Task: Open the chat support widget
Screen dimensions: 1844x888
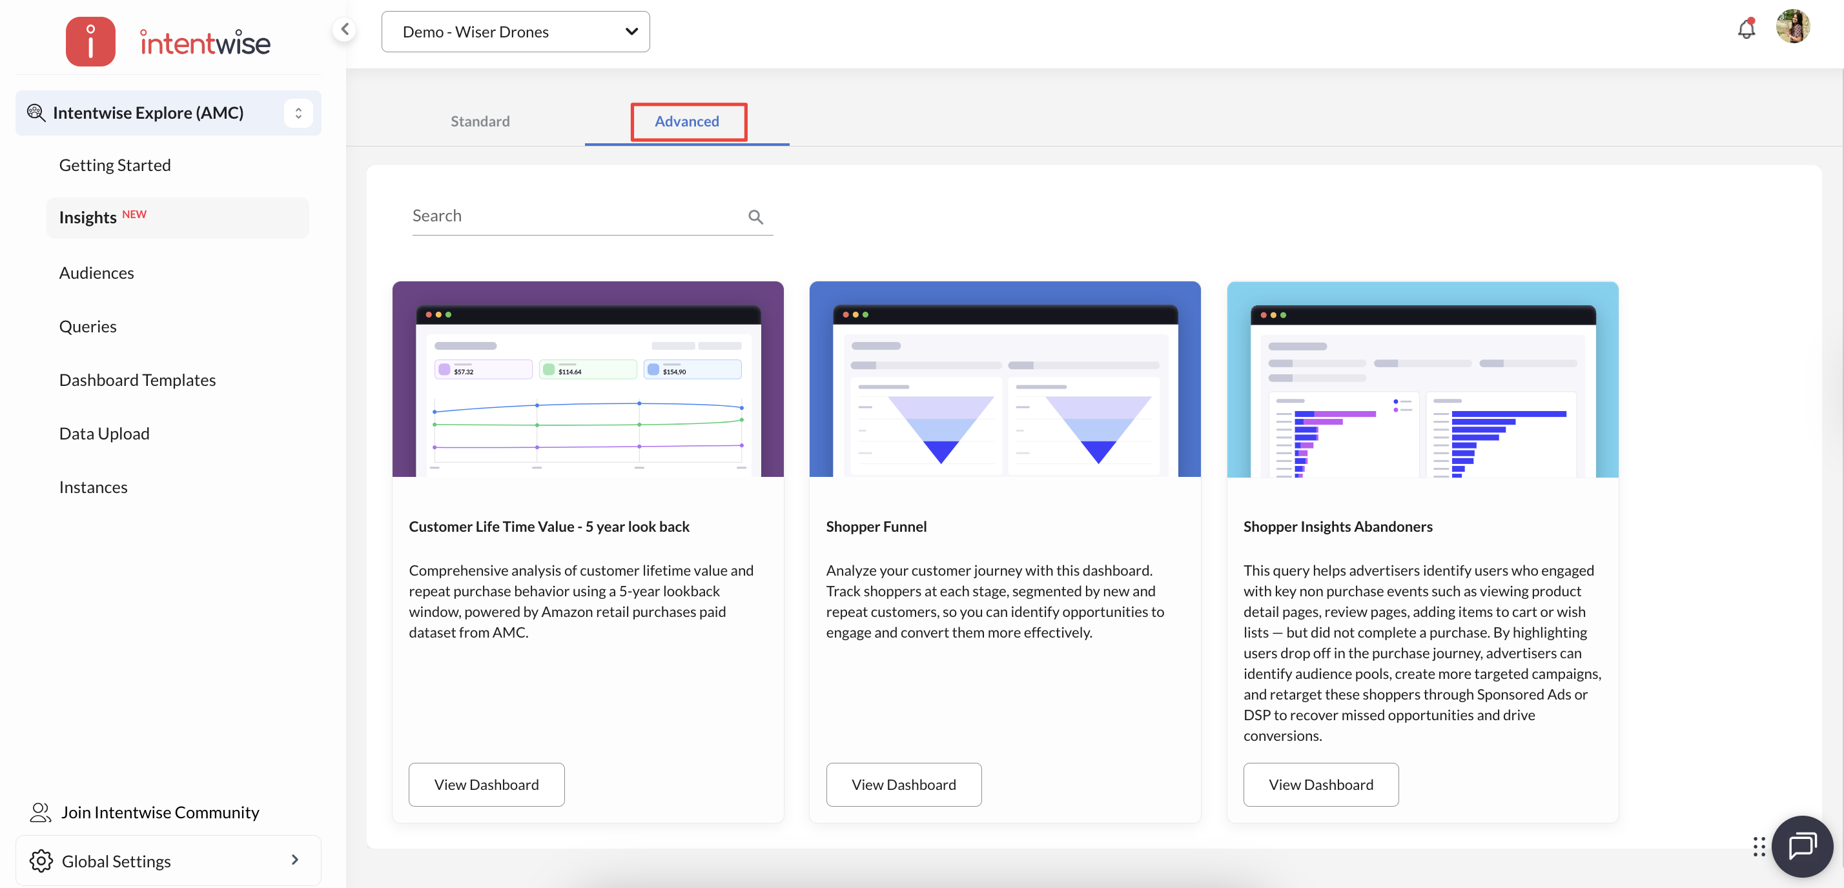Action: 1802,846
